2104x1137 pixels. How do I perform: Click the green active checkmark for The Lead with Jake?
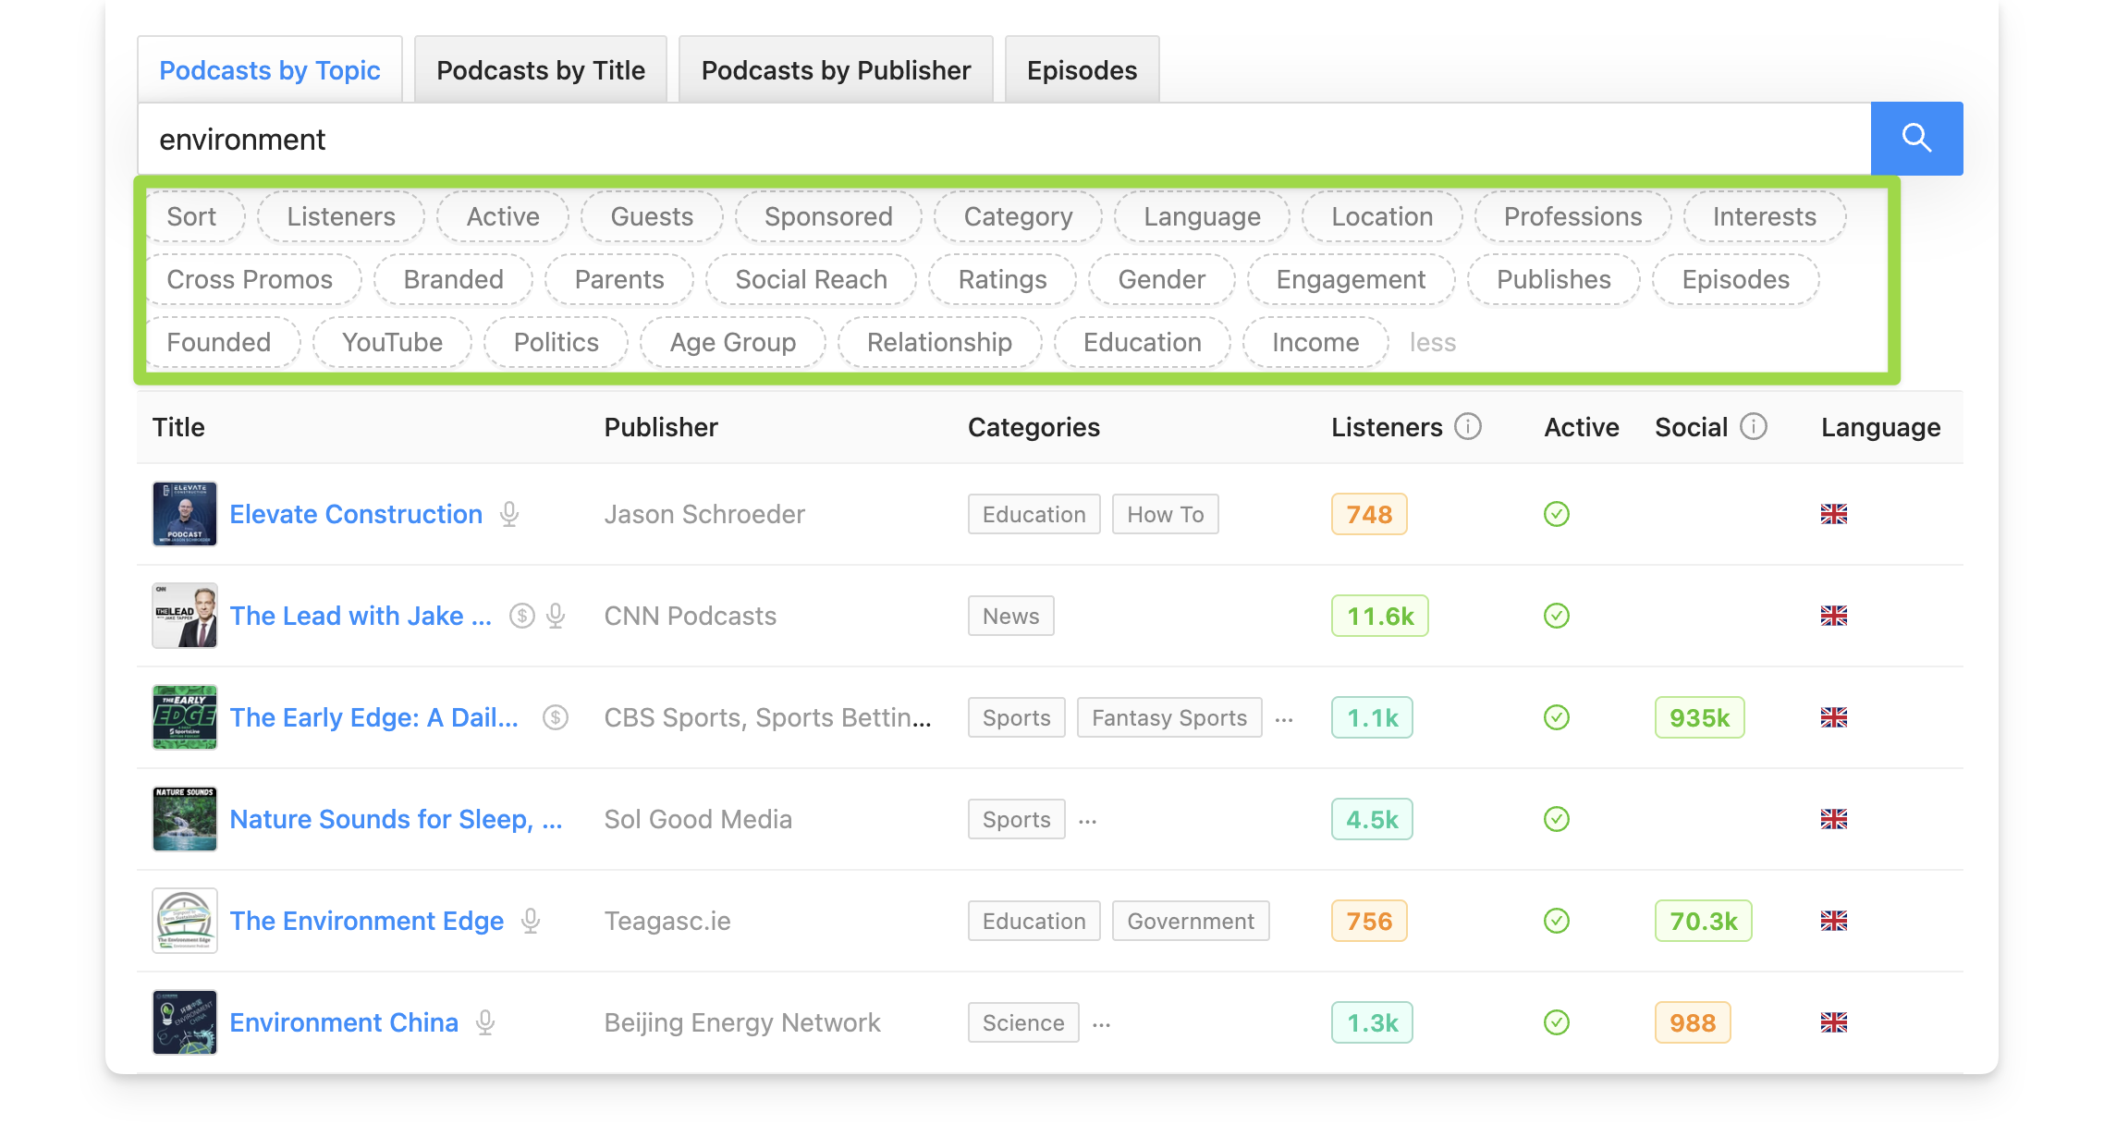click(1556, 616)
